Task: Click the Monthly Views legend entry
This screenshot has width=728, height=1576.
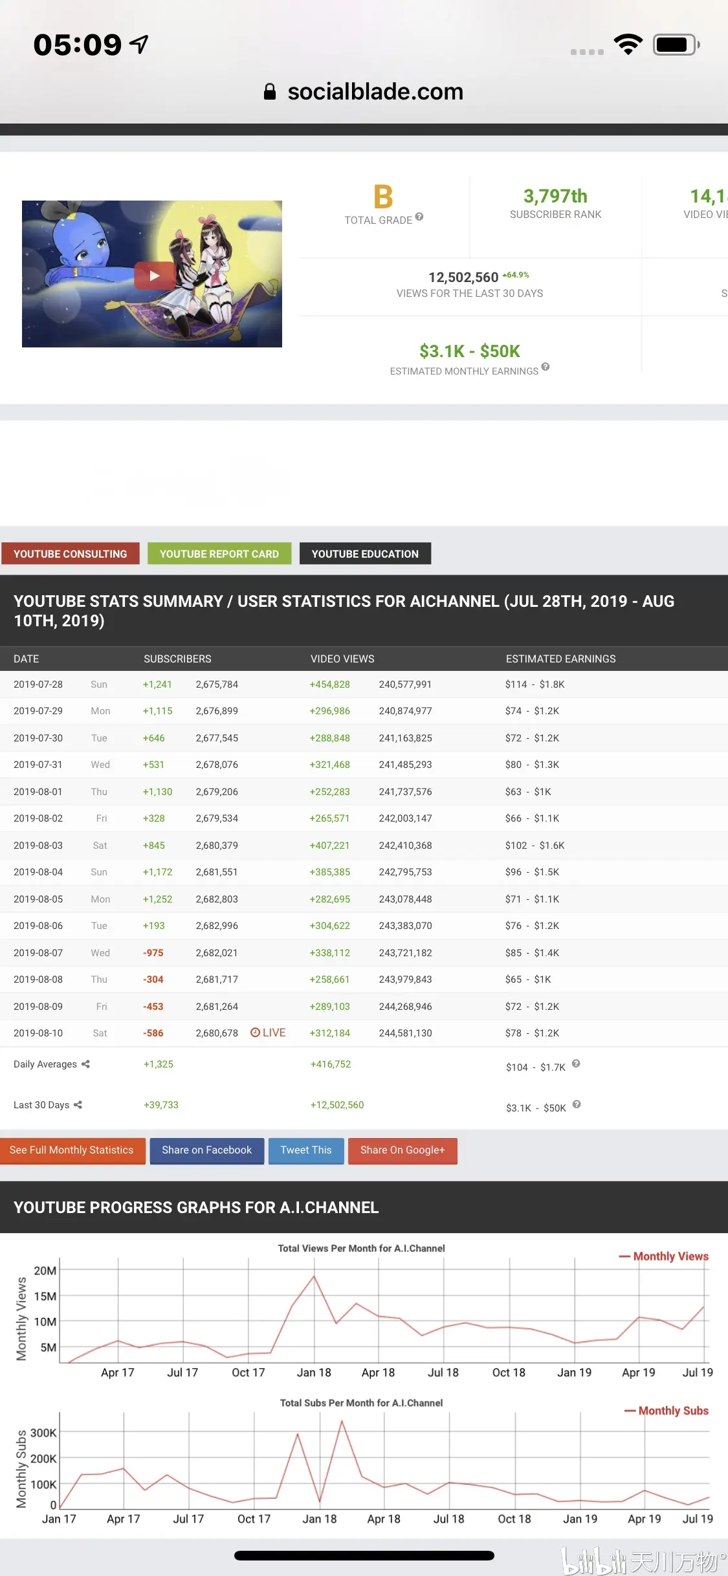Action: click(664, 1256)
